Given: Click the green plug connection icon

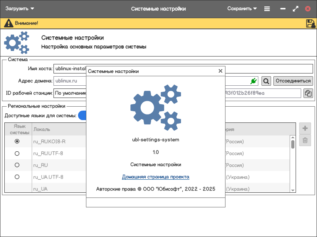Looking at the screenshot, I should coord(254,81).
